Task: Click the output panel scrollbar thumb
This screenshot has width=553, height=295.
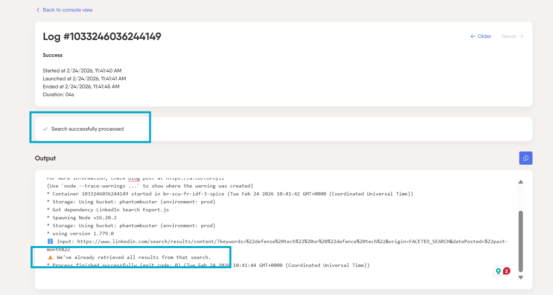Action: [x=521, y=241]
